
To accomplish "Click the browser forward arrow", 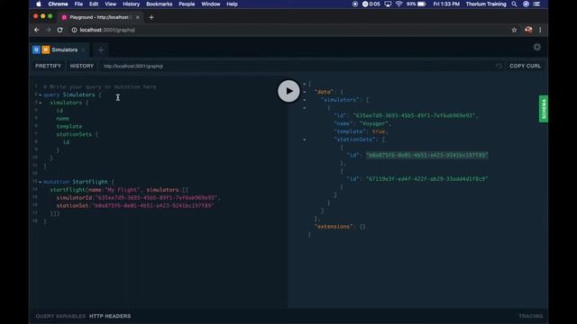I will (x=48, y=30).
